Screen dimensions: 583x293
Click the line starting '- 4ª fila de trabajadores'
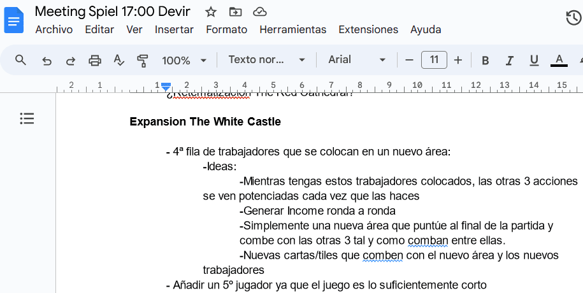point(308,152)
